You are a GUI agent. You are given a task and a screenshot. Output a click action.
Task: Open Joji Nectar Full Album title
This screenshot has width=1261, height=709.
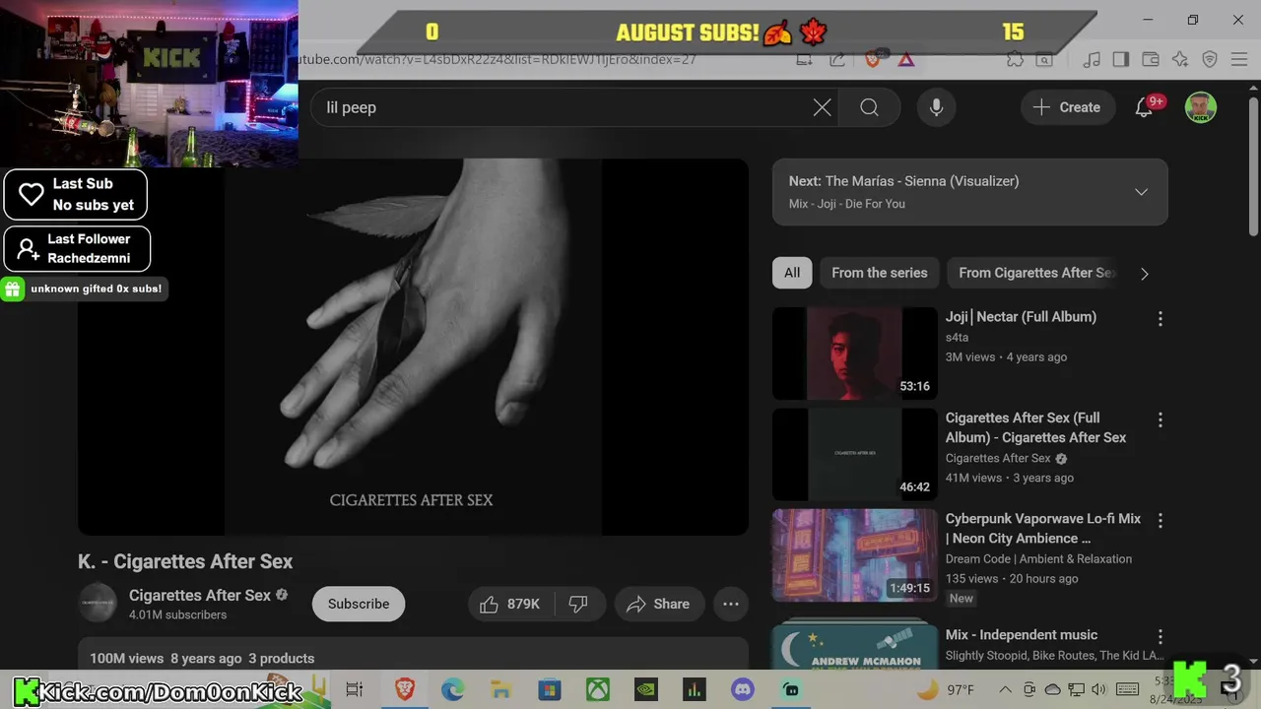coord(1021,316)
